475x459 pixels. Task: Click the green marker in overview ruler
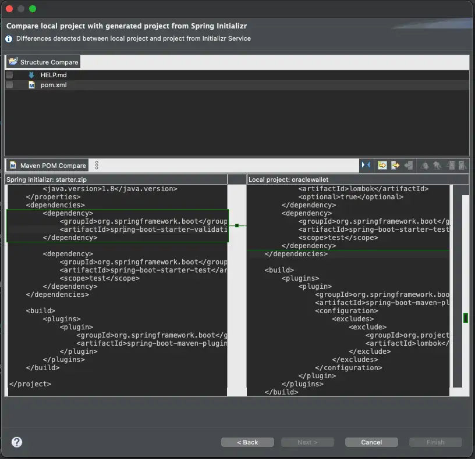[466, 318]
